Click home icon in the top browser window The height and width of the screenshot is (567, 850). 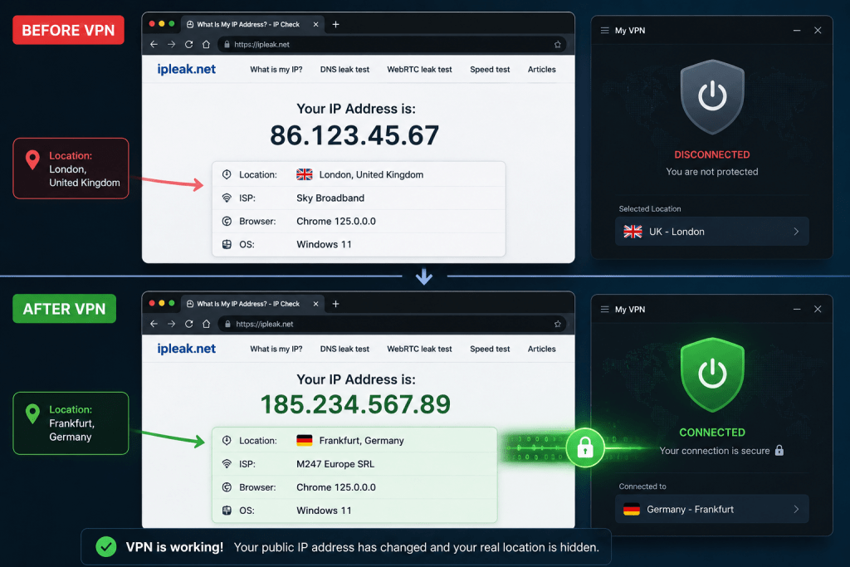(206, 45)
